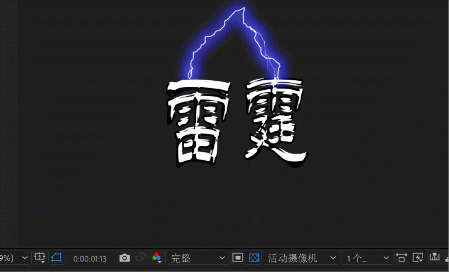449x272 pixels.
Task: Toggle the region of interest
Action: click(238, 258)
